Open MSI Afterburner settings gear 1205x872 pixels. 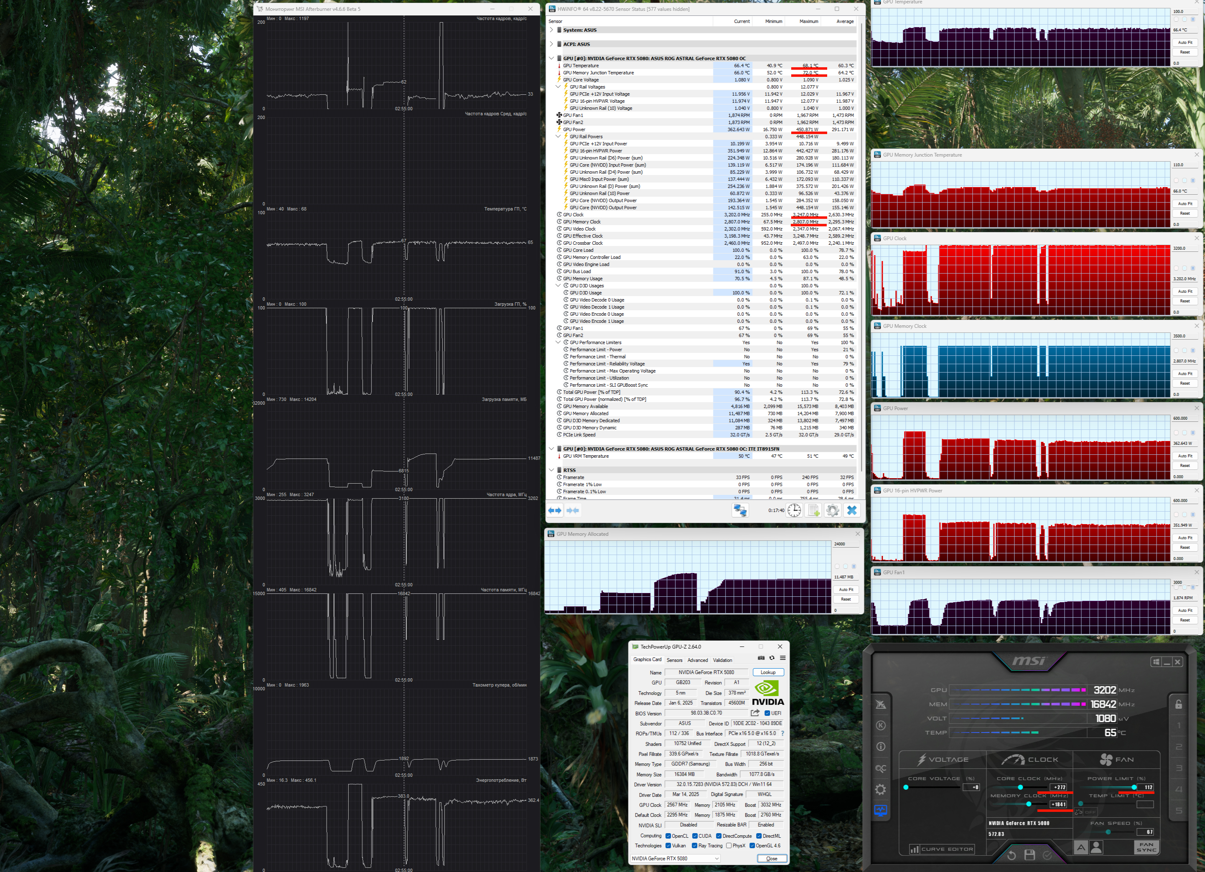[x=880, y=789]
